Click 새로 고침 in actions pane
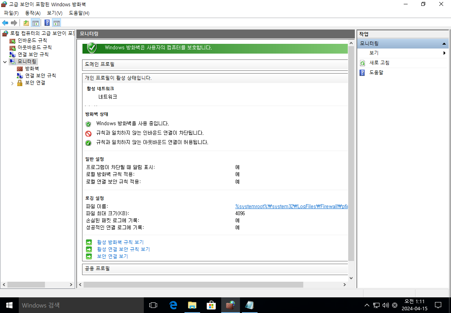This screenshot has width=451, height=313. (x=379, y=63)
